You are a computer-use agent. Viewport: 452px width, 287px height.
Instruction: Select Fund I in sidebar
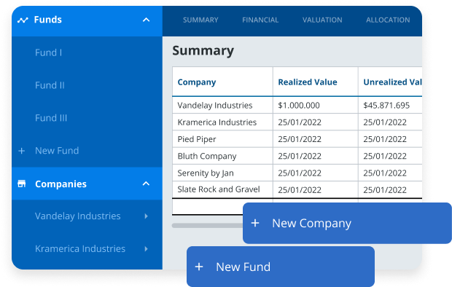[48, 52]
